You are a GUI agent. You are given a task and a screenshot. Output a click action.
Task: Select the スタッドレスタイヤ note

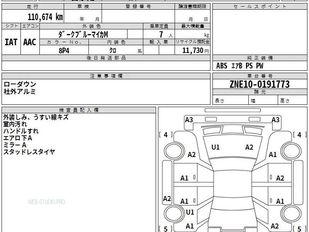29,152
